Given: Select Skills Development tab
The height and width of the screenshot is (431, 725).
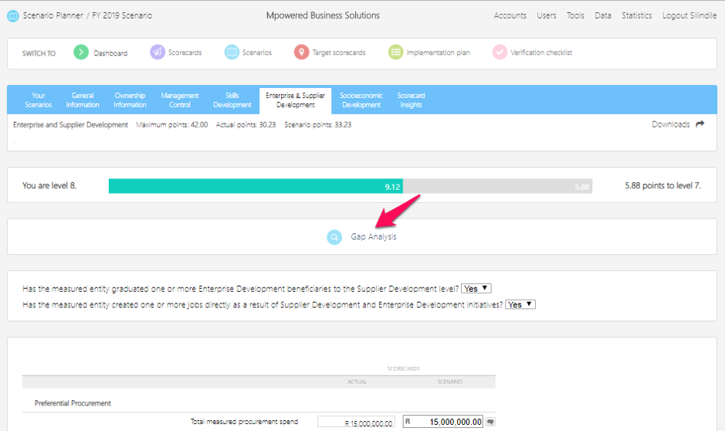Looking at the screenshot, I should [x=232, y=100].
